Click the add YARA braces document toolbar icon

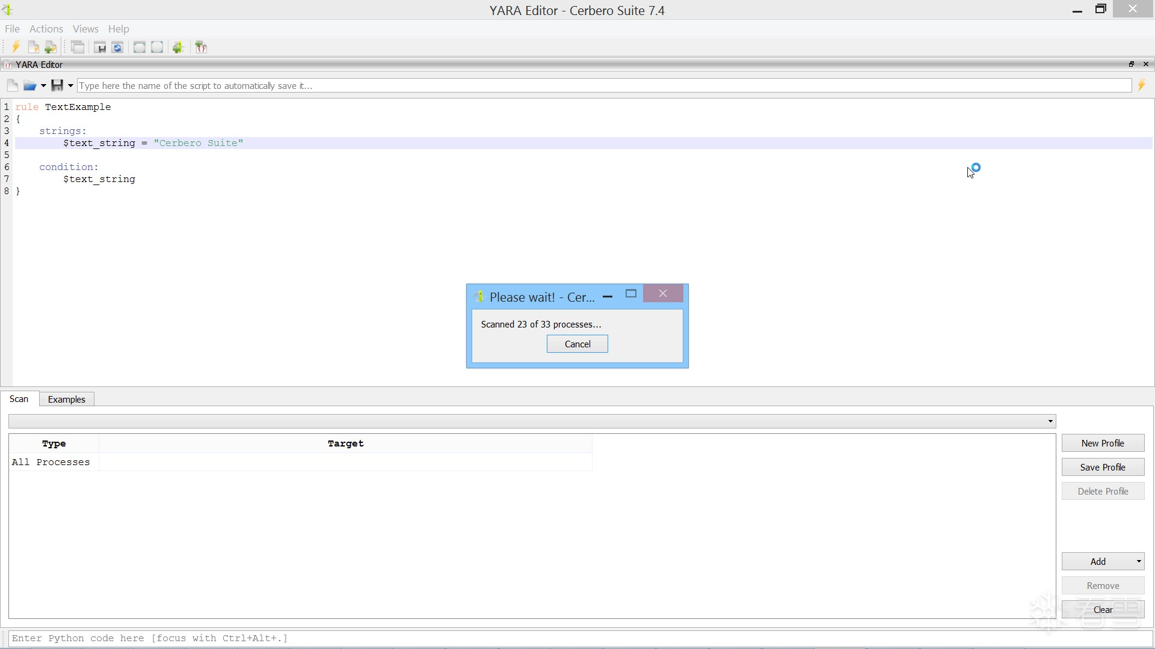(x=201, y=47)
